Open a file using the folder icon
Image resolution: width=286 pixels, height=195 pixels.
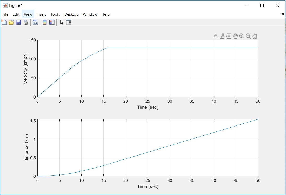click(x=11, y=22)
